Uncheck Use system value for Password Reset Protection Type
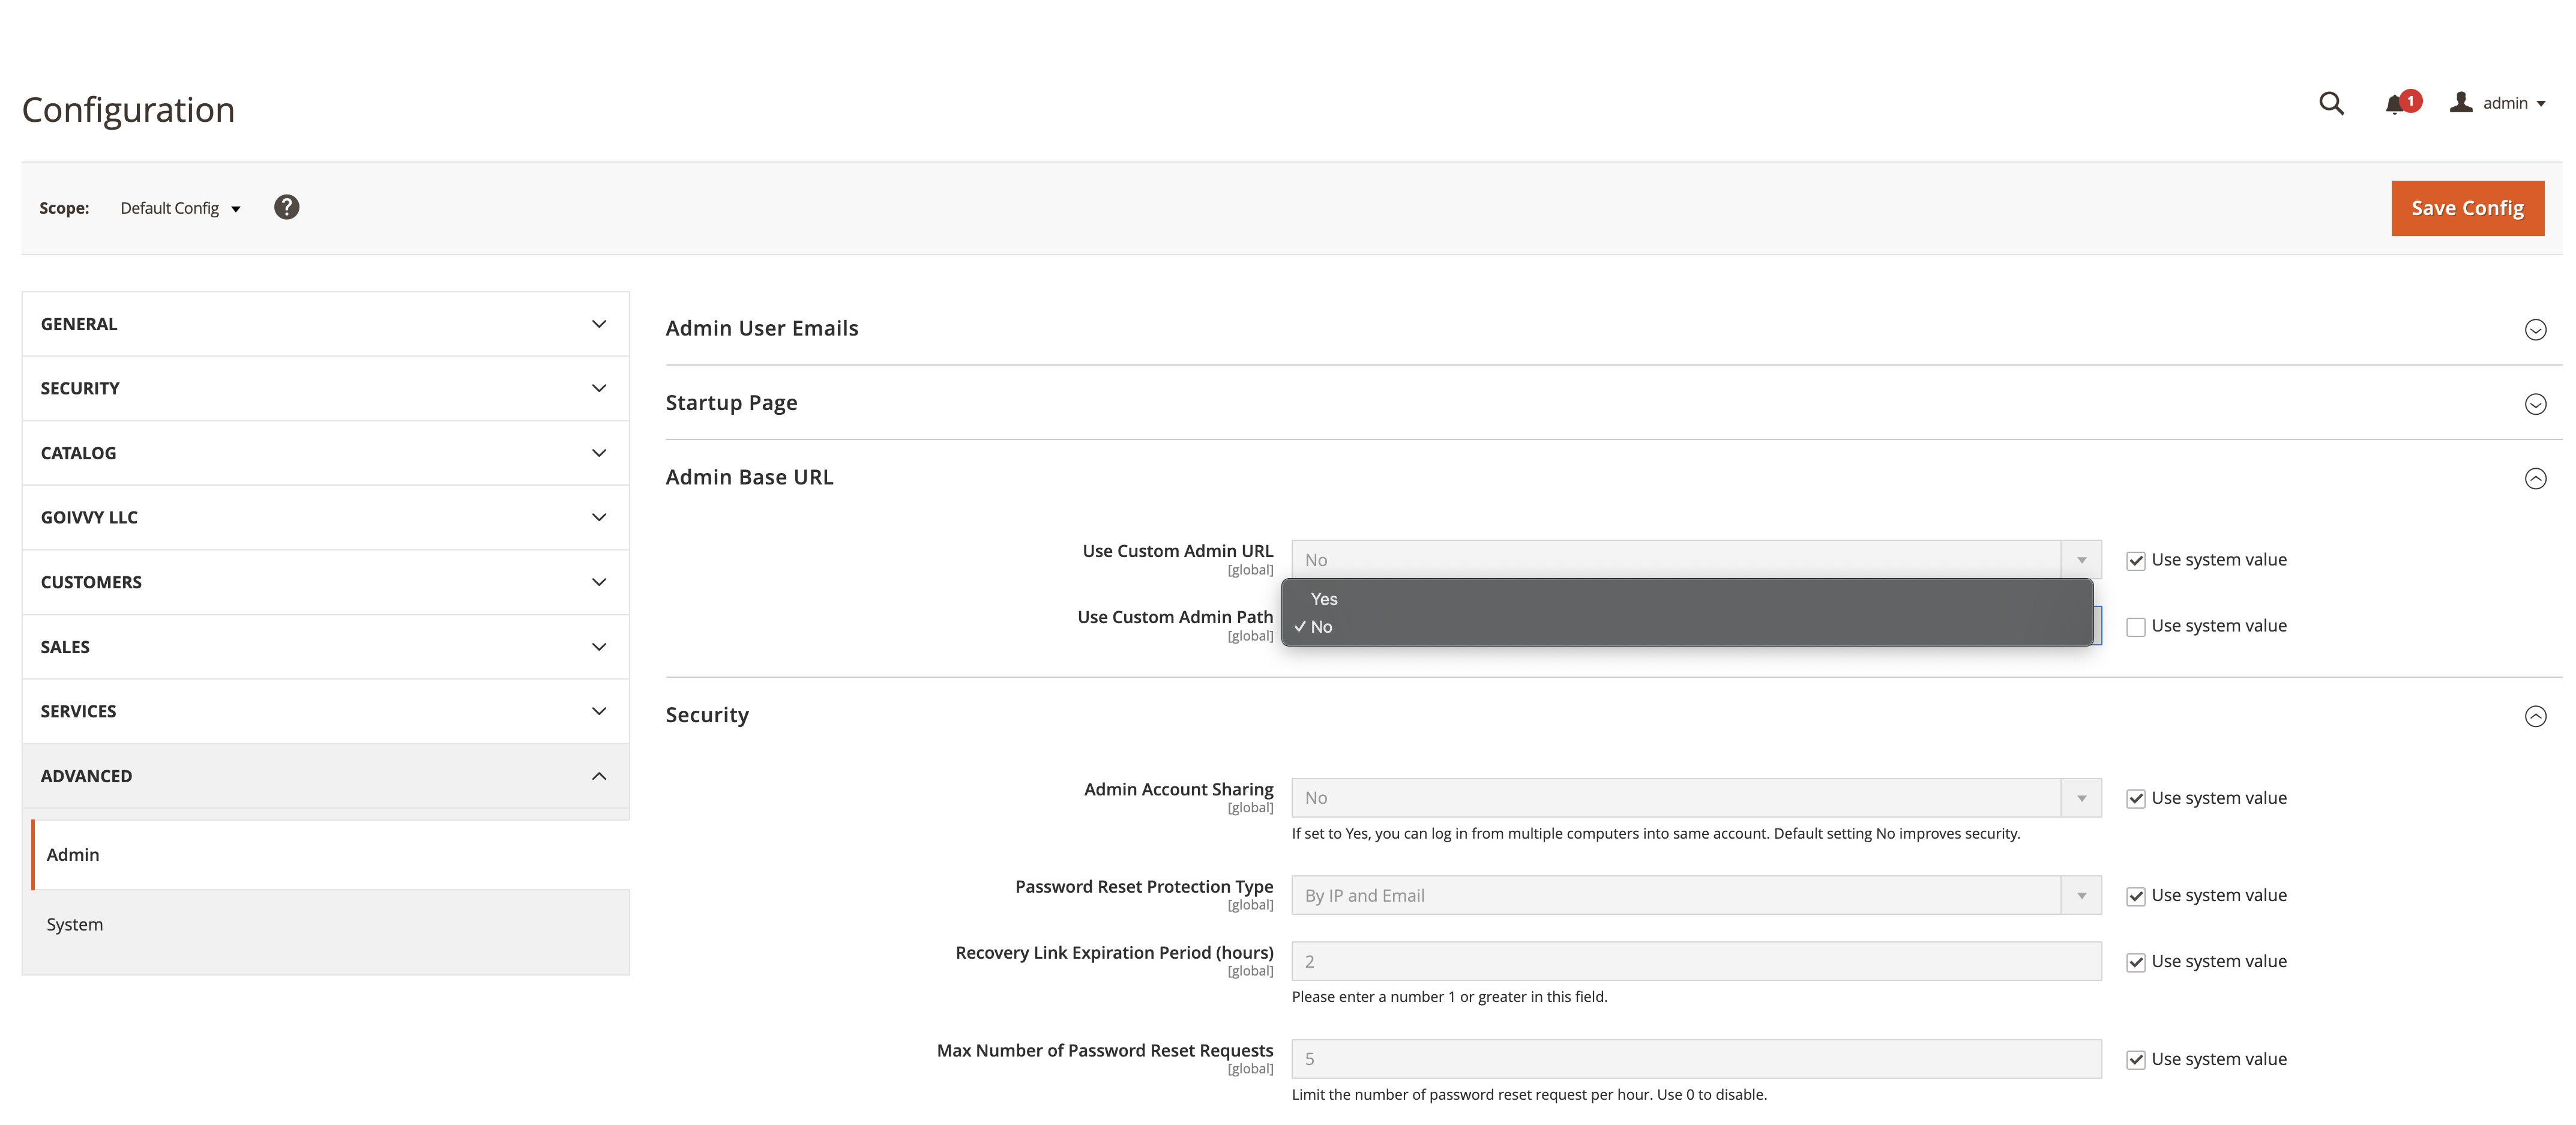The image size is (2576, 1125). click(2137, 895)
